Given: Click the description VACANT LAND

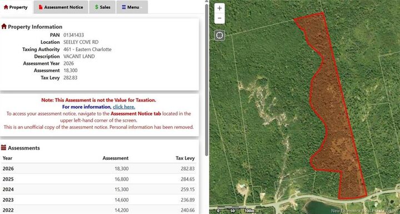Looking at the screenshot, I should (x=79, y=57).
